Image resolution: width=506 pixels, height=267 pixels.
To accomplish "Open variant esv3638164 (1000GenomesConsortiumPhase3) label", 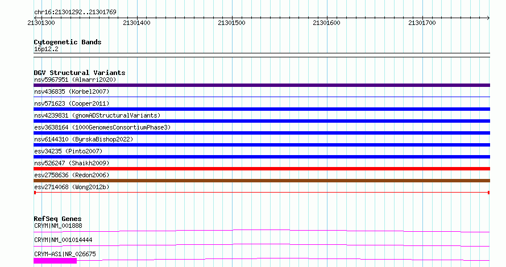I will (x=102, y=127).
